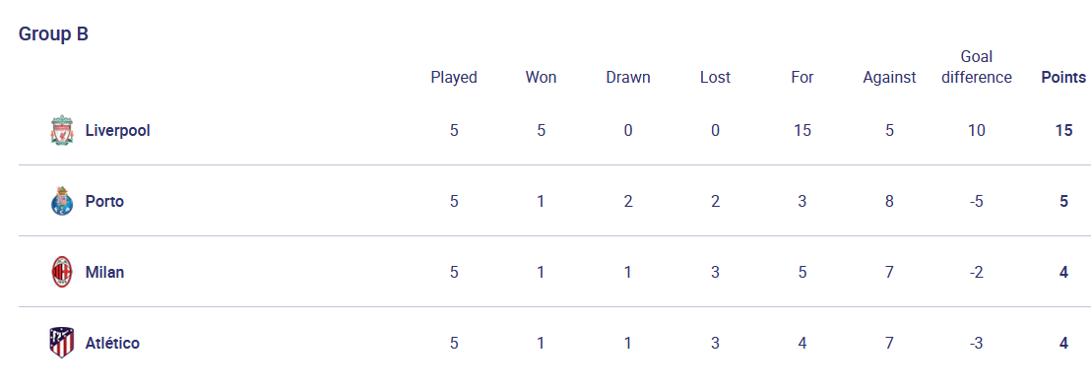Click the Points column header
Image resolution: width=1091 pixels, height=389 pixels.
click(1063, 77)
